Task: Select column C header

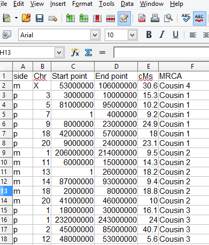Action: pos(73,67)
